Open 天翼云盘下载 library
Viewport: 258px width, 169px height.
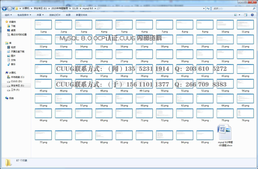pyautogui.click(x=17, y=52)
